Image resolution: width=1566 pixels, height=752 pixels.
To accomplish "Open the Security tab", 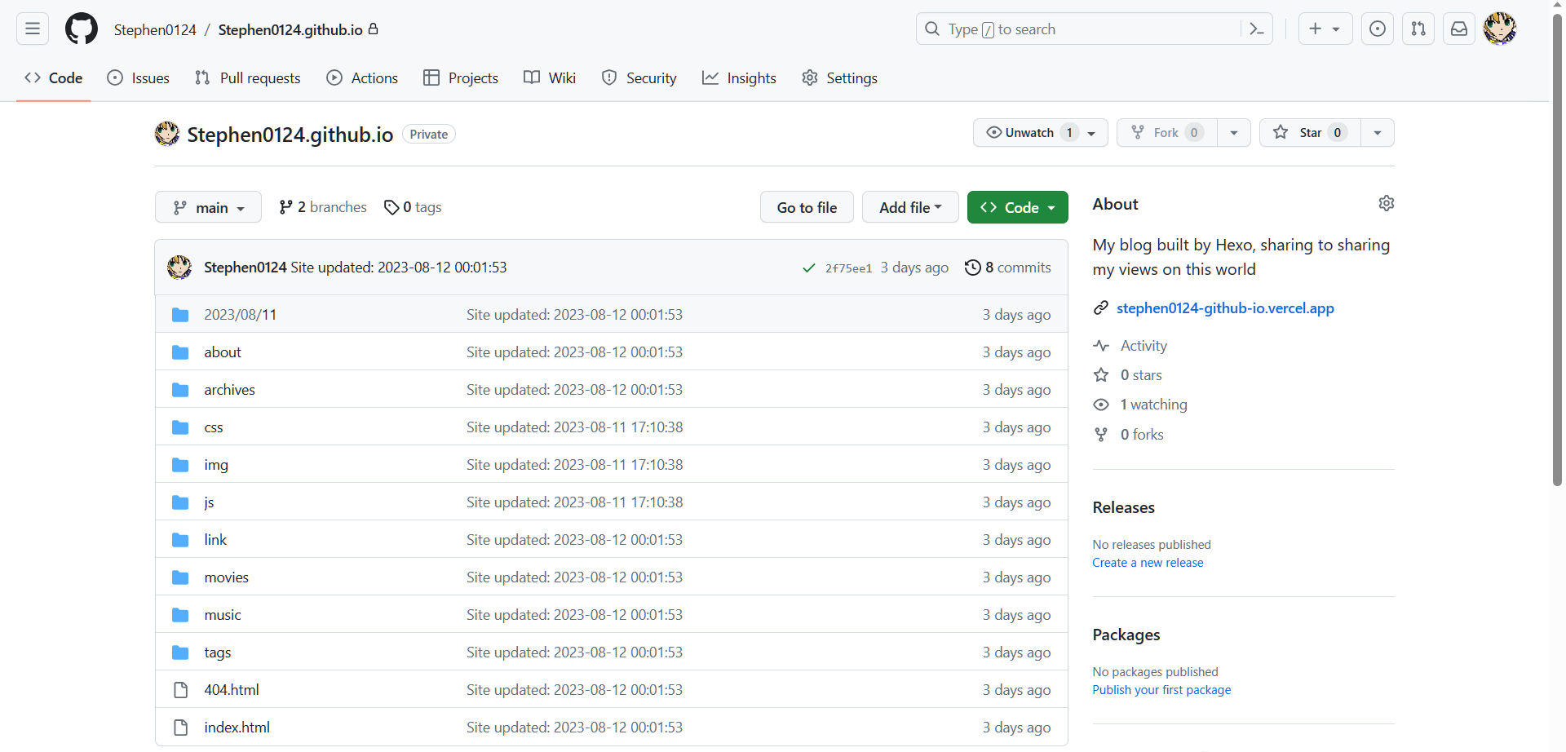I will pyautogui.click(x=639, y=78).
